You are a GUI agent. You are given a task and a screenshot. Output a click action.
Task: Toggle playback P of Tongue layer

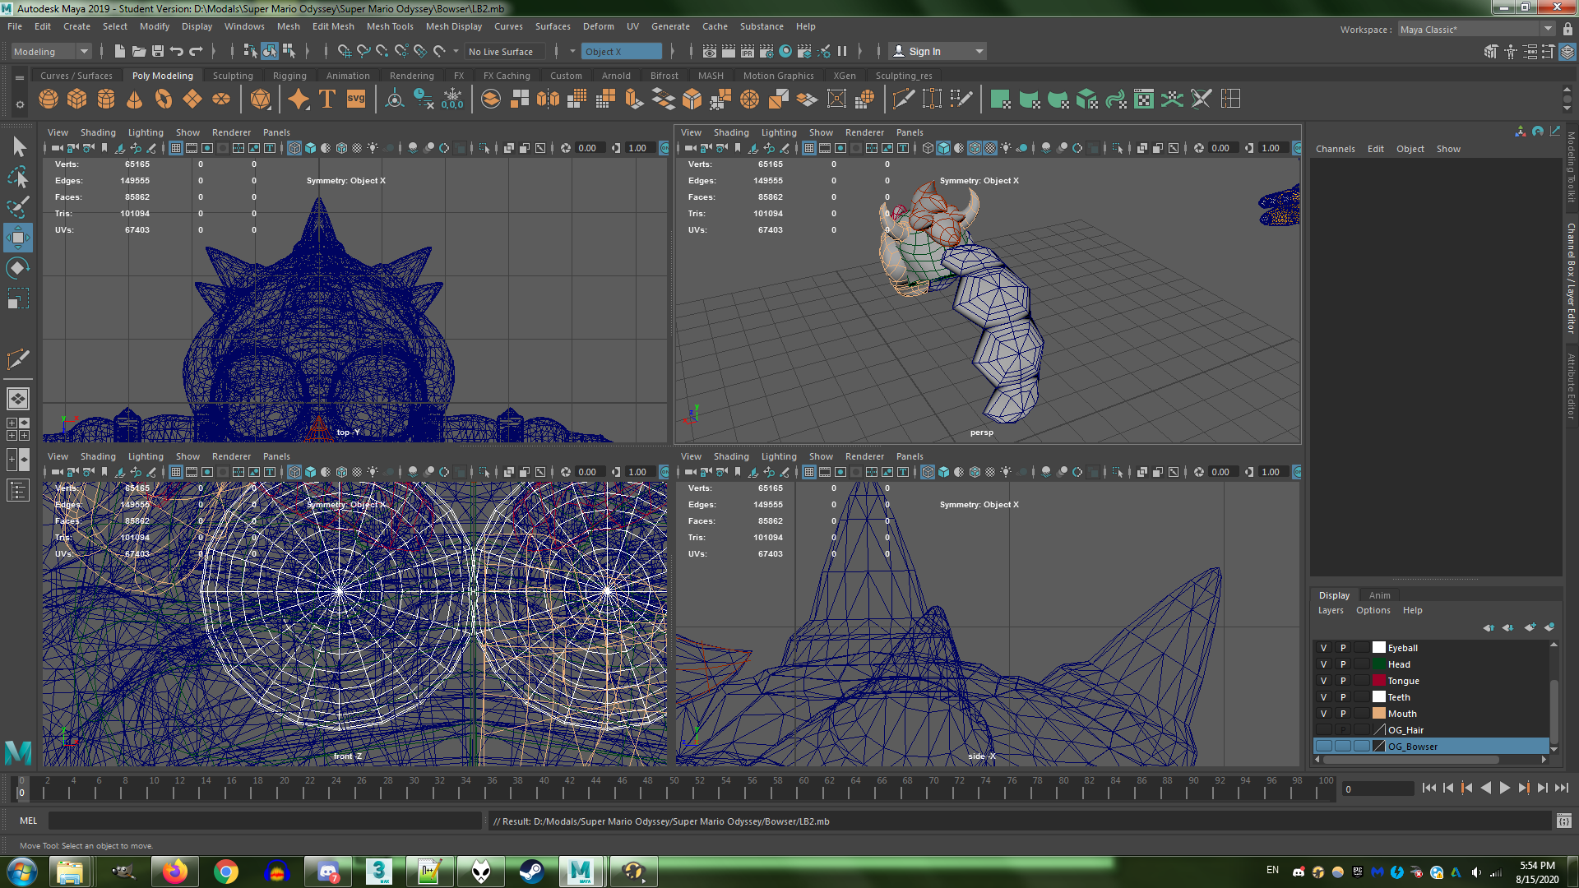click(1343, 681)
